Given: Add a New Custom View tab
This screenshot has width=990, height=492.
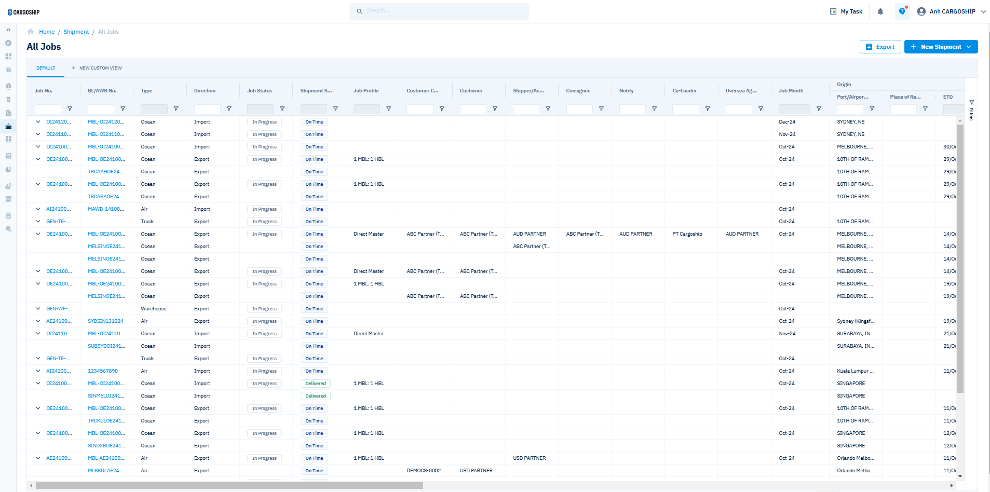Looking at the screenshot, I should (97, 68).
